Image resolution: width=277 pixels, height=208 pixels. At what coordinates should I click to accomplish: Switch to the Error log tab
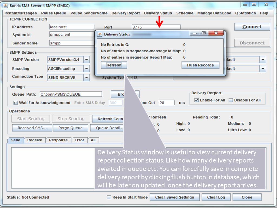(79, 140)
